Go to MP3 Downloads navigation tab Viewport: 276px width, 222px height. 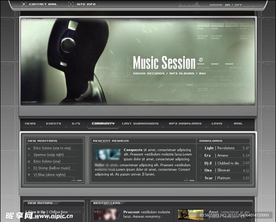185,123
